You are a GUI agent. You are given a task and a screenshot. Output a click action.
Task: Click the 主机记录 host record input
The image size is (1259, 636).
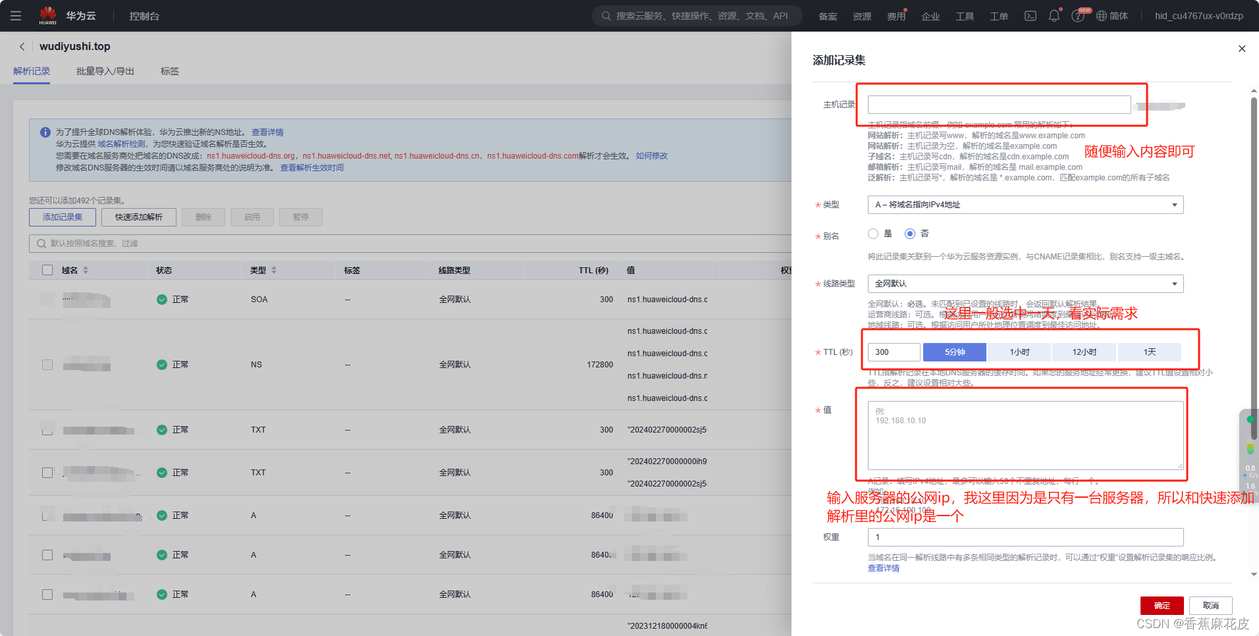click(999, 105)
